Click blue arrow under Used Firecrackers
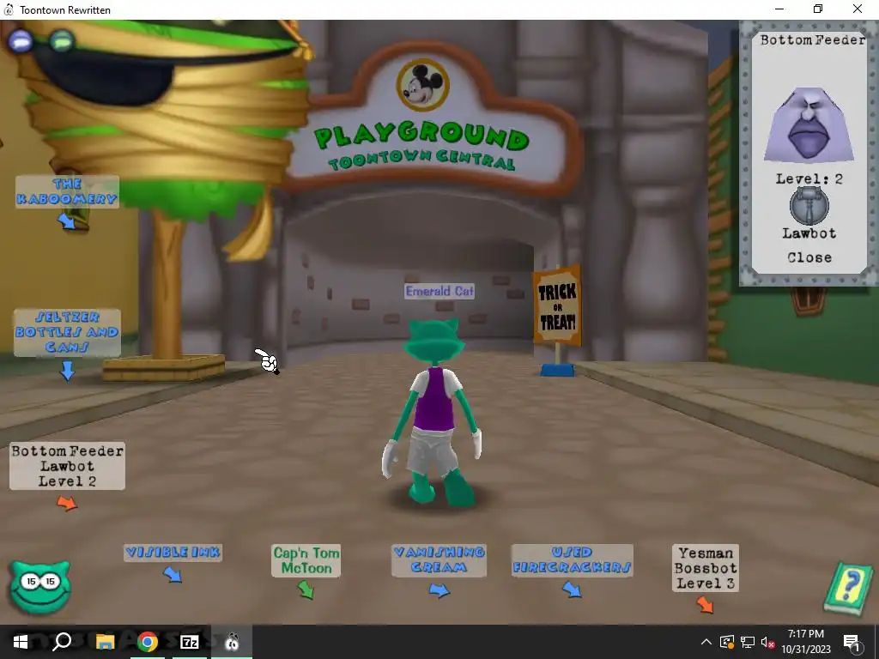The image size is (879, 659). pyautogui.click(x=572, y=589)
